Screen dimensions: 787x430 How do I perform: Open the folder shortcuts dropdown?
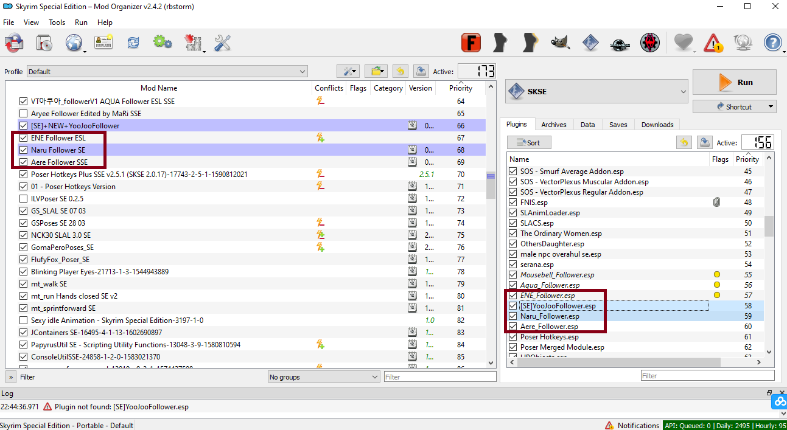click(x=376, y=71)
